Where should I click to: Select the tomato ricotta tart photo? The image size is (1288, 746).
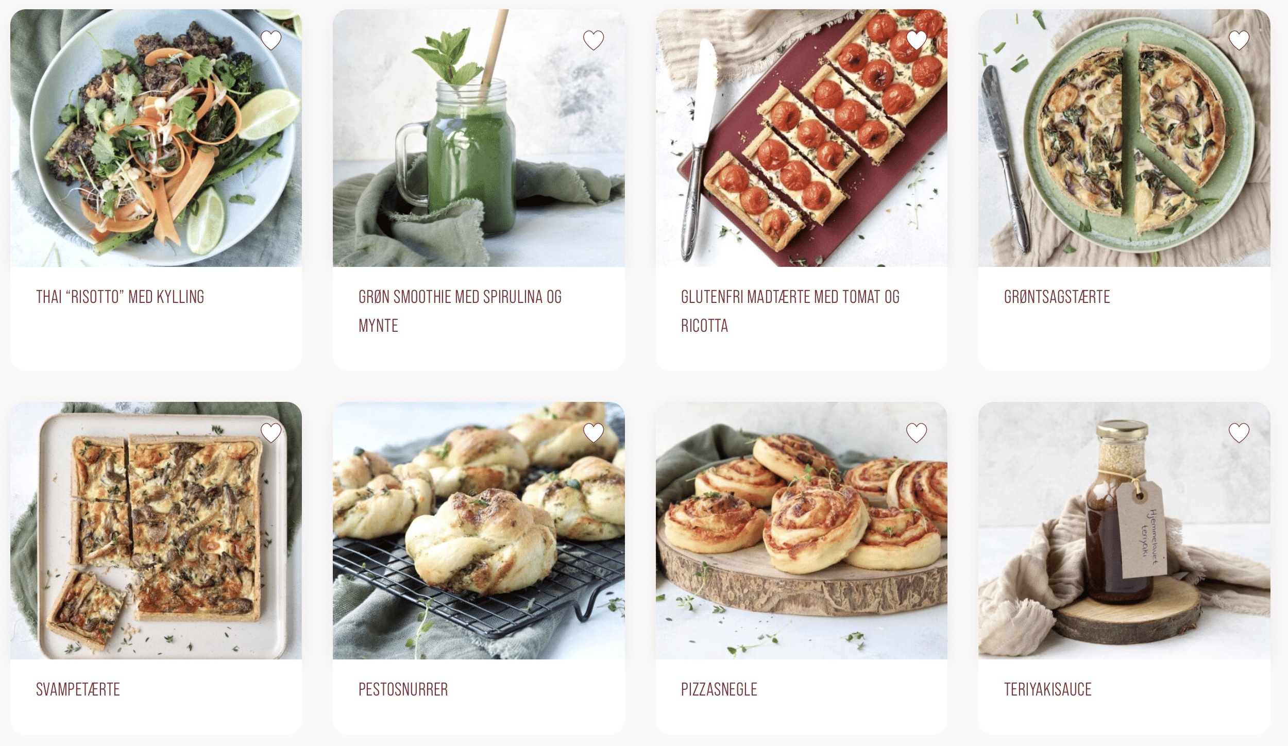tap(801, 138)
